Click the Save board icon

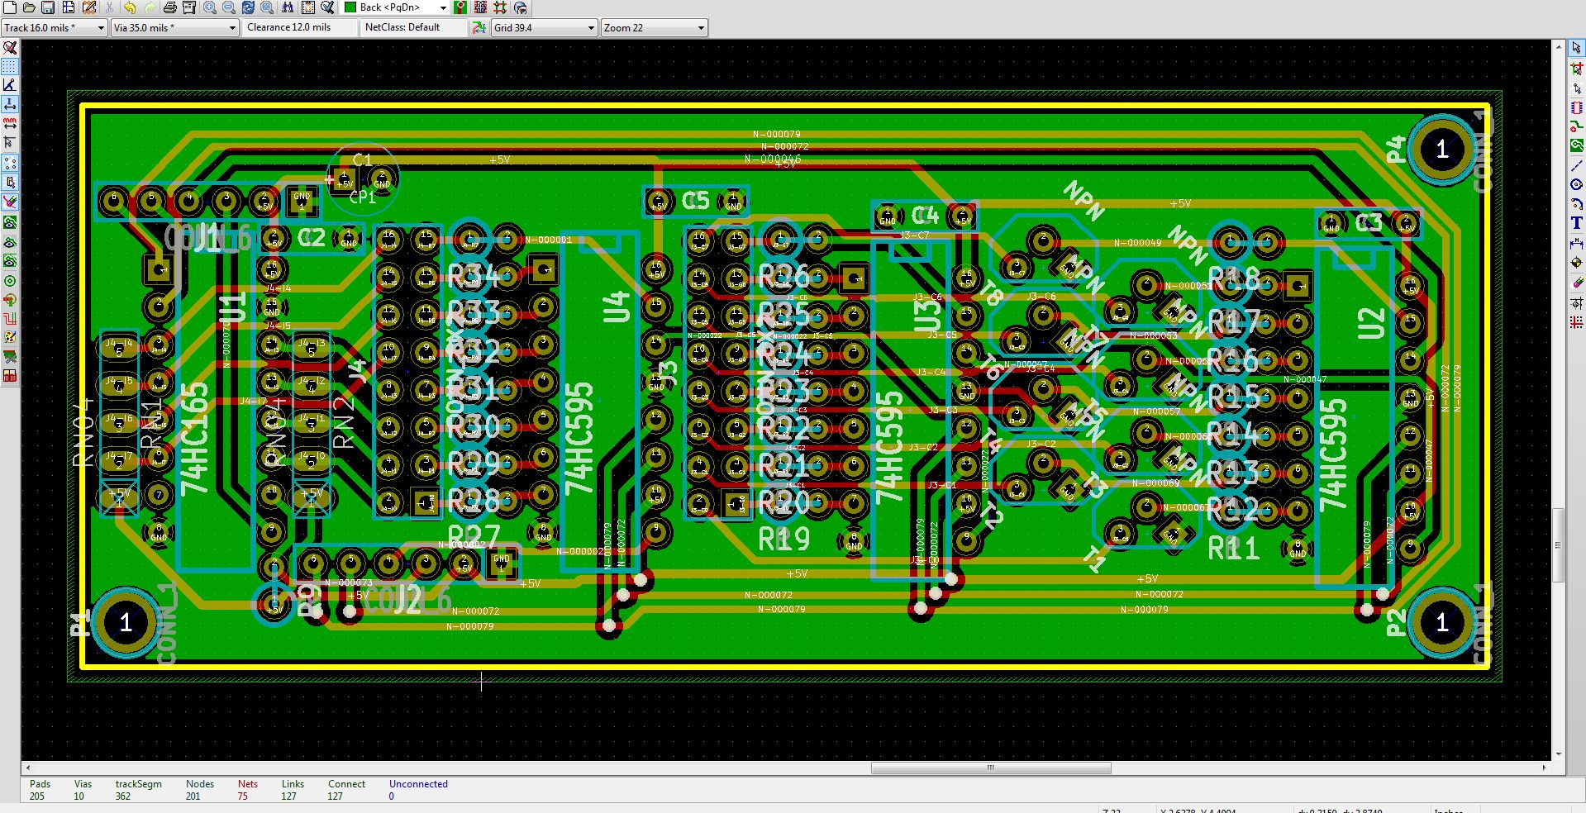48,7
